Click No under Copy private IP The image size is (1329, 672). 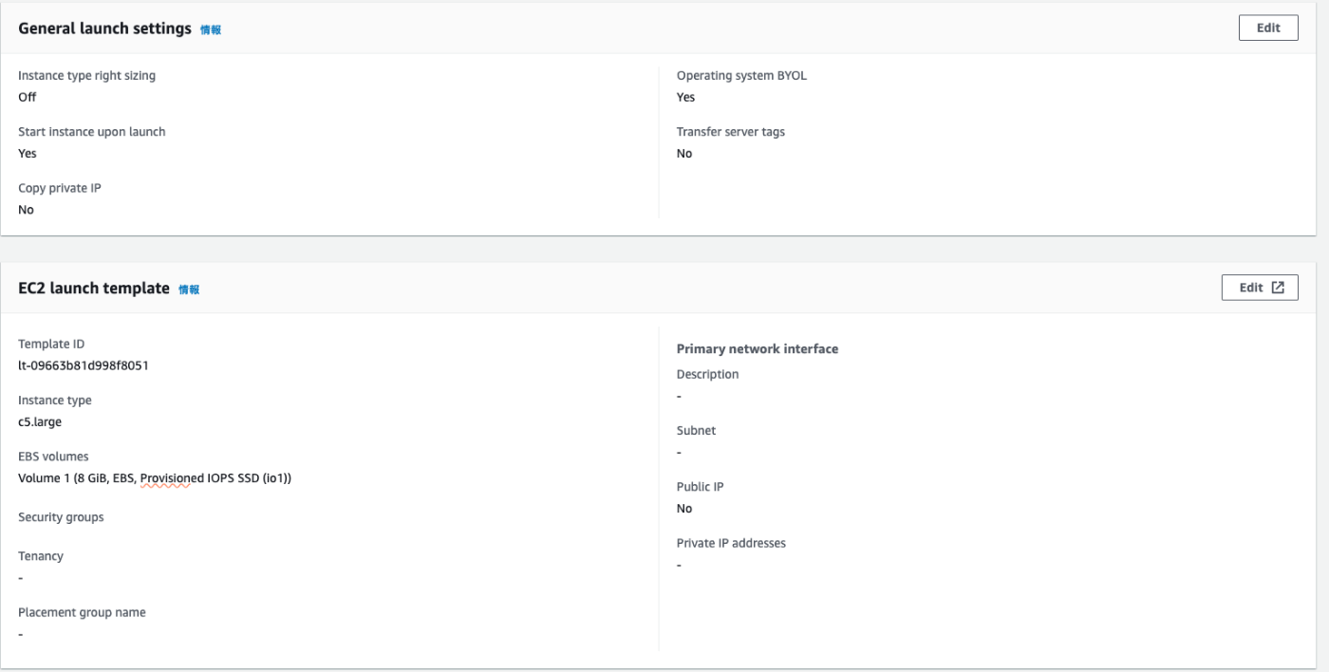point(26,210)
